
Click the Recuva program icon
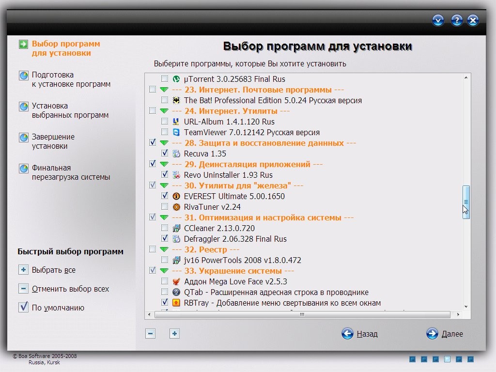pyautogui.click(x=176, y=154)
